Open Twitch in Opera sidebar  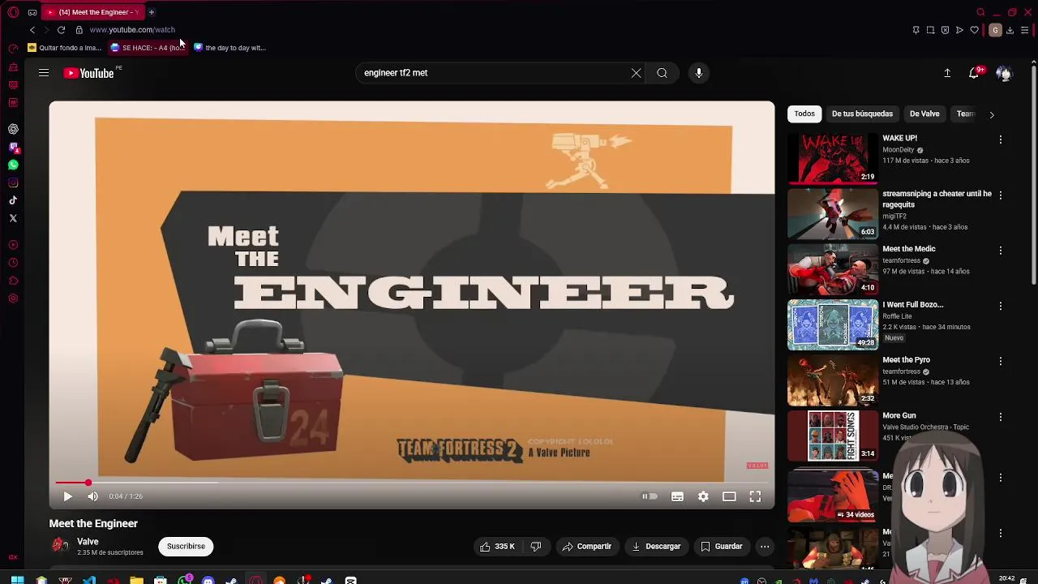point(13,147)
